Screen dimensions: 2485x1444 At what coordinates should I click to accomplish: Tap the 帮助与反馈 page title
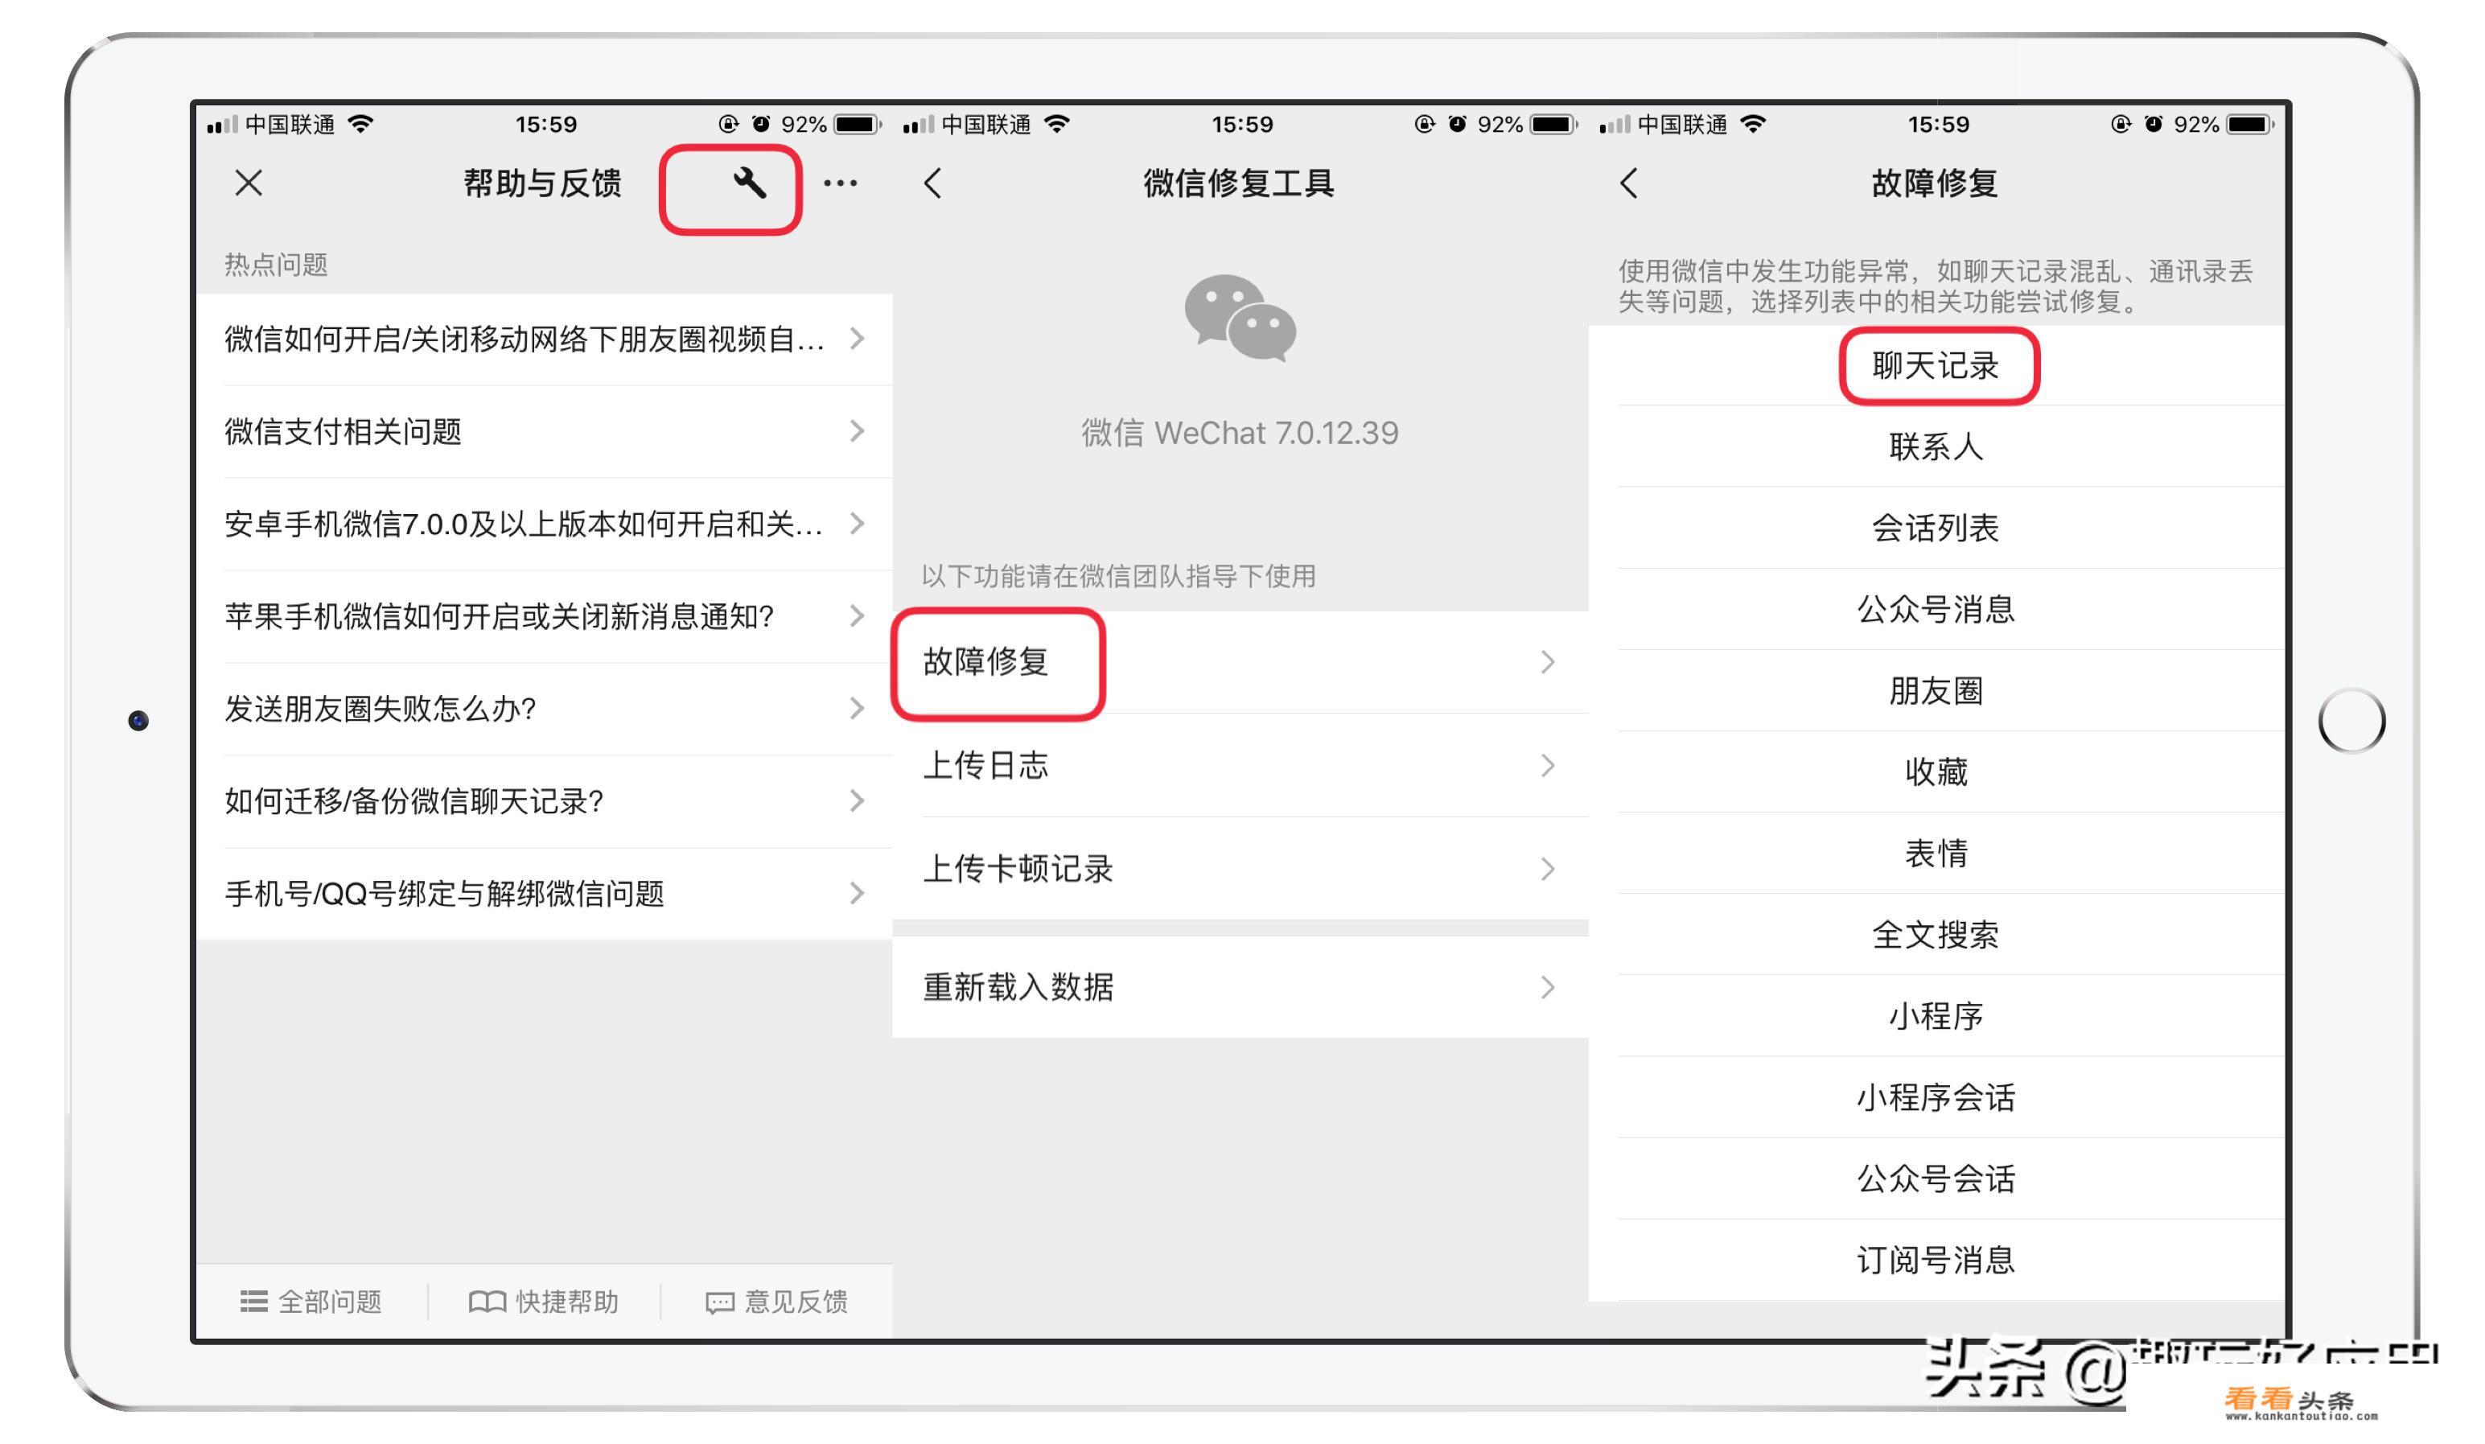coord(542,183)
